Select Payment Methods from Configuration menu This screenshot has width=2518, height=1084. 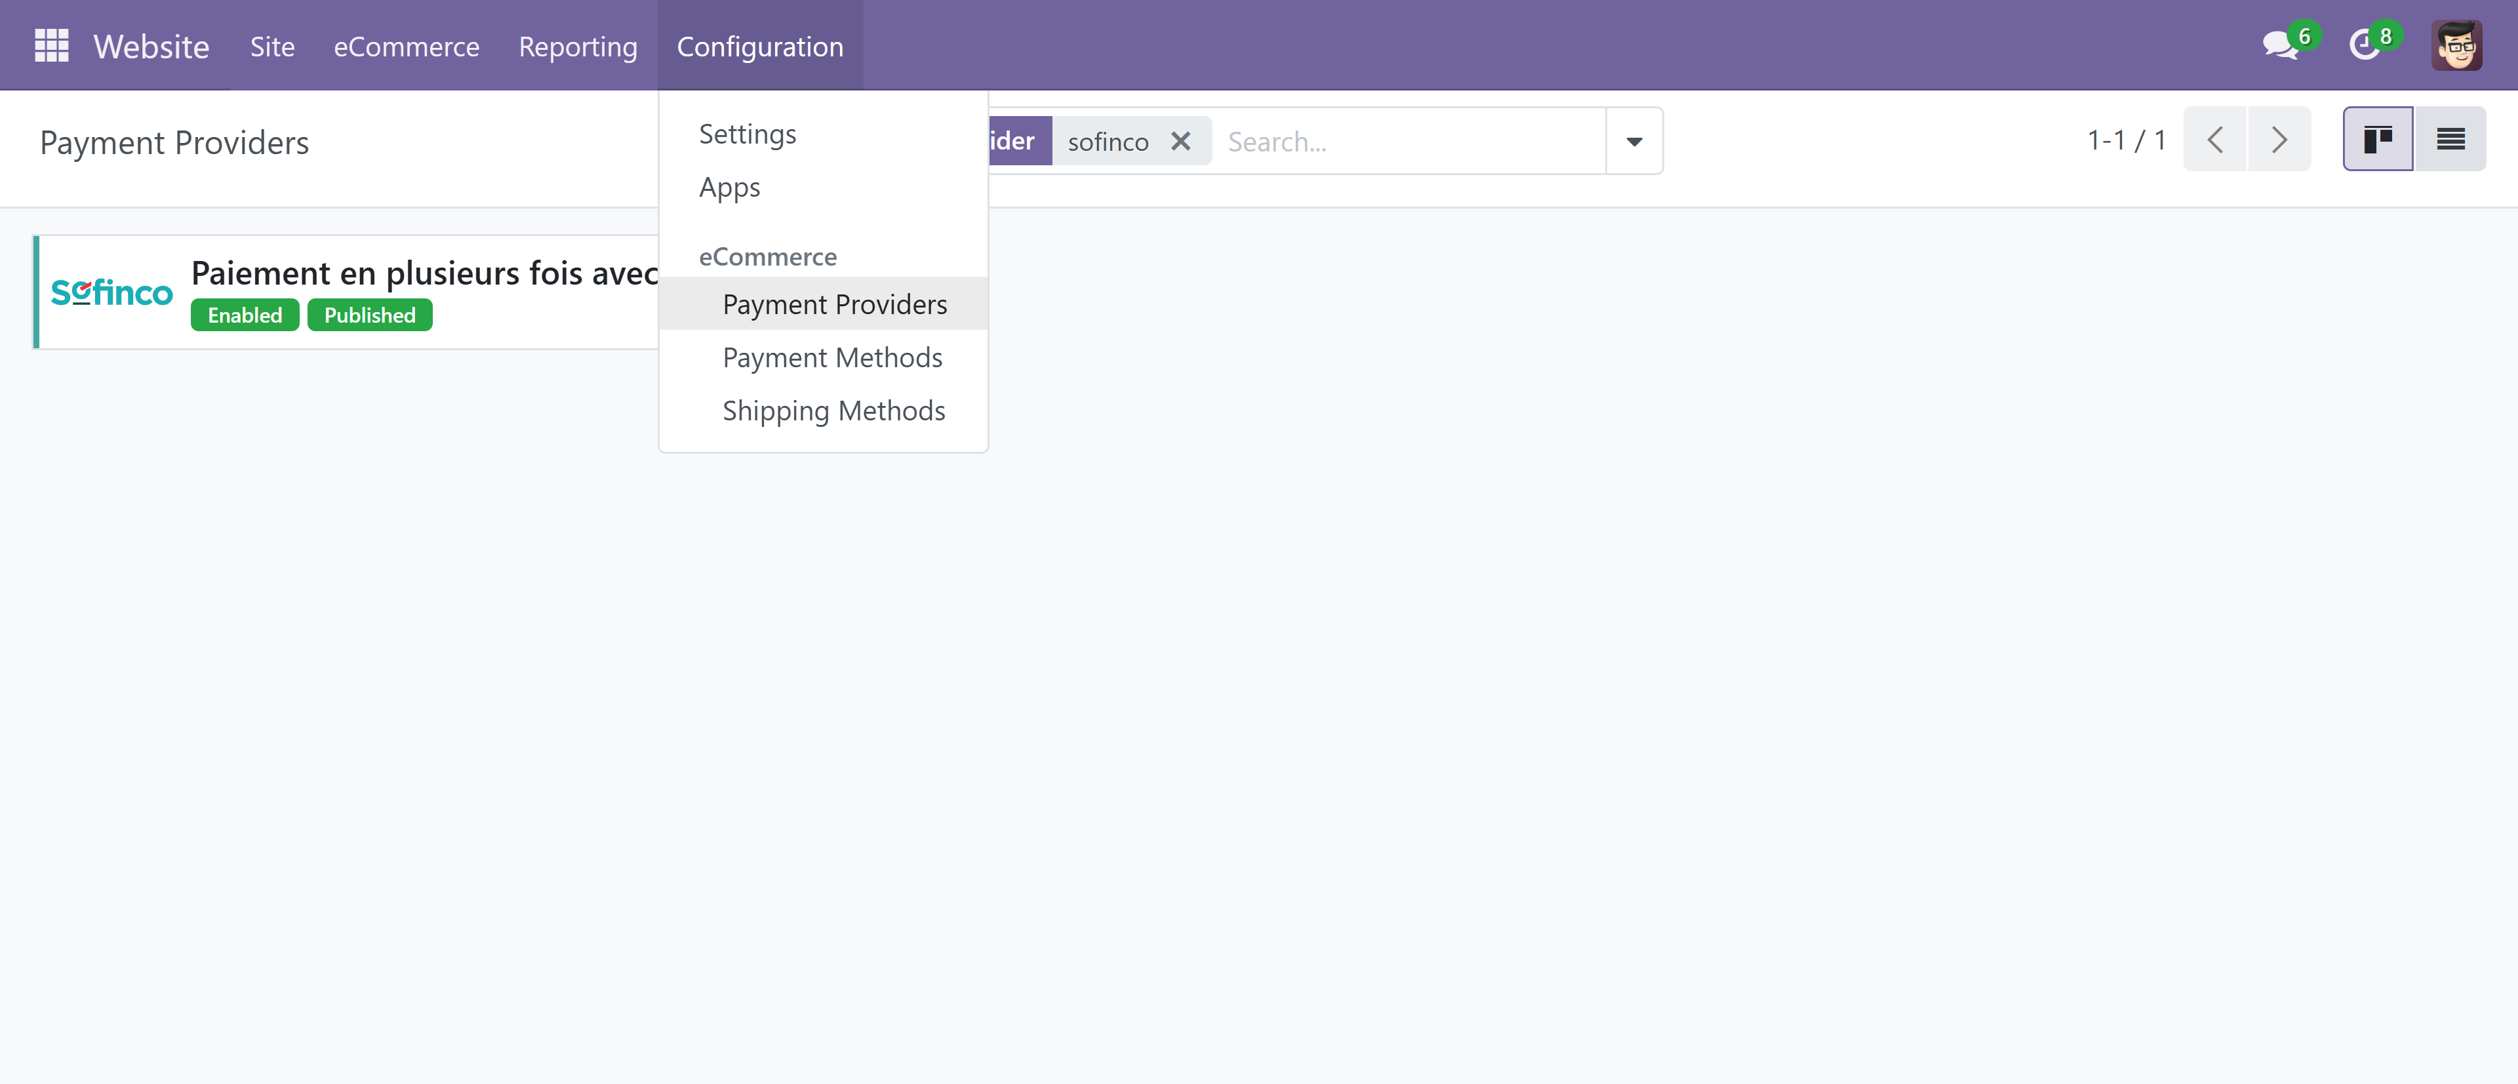click(x=832, y=358)
